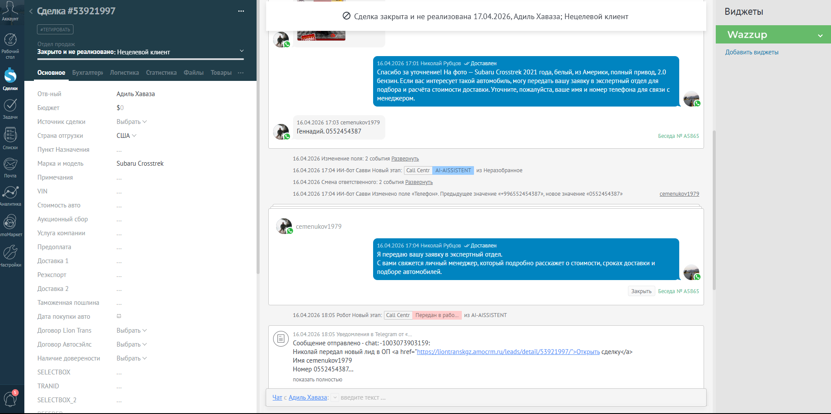
Task: Open Наличие доверености Выбрать dropdown
Action: click(x=132, y=358)
